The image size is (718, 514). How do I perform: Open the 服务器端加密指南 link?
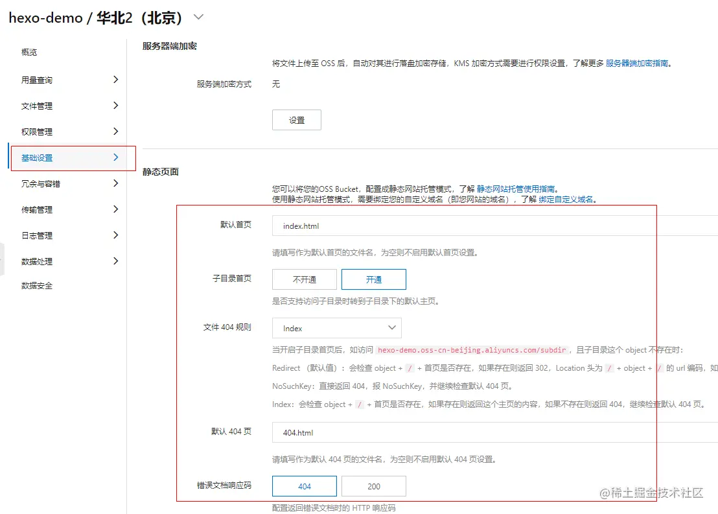637,64
